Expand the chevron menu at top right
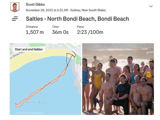Viewport: 160px width, 120px height. click(151, 6)
